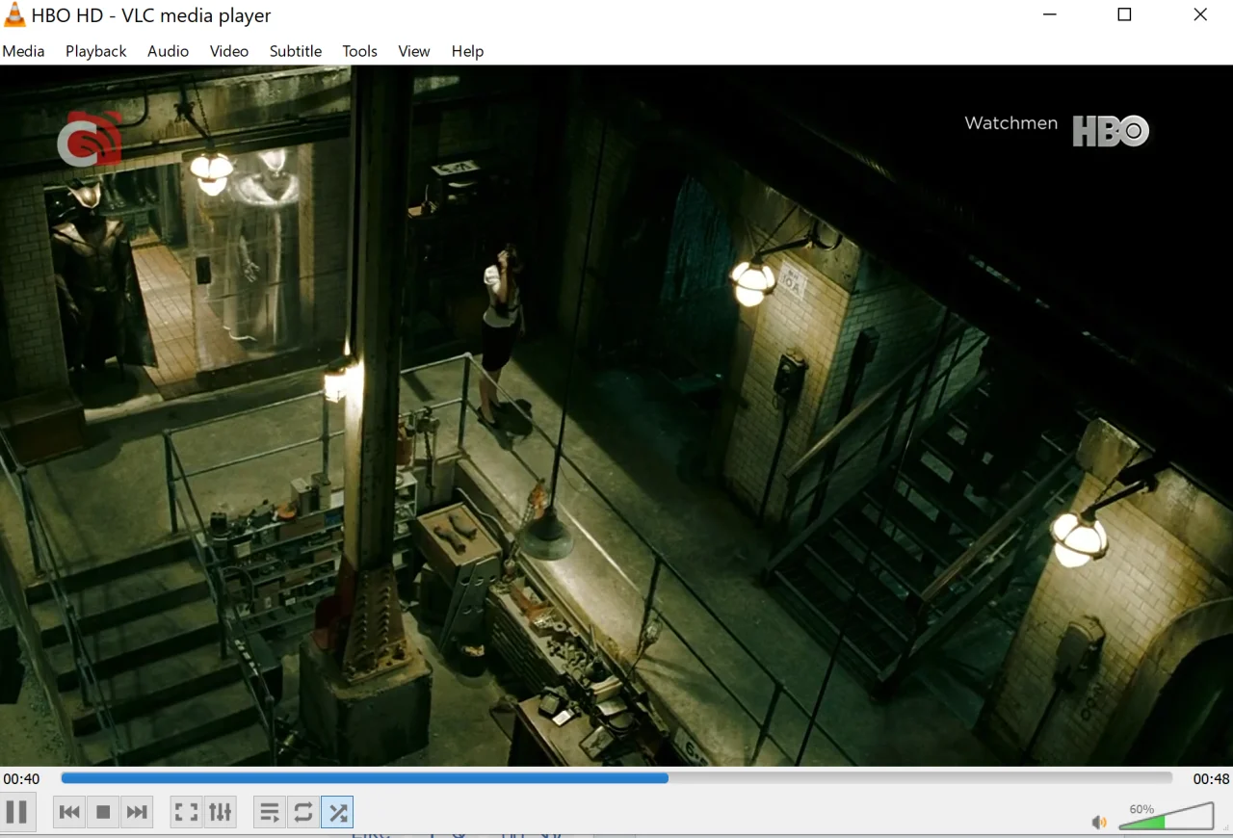This screenshot has width=1233, height=838.
Task: Open the Media menu
Action: tap(23, 51)
